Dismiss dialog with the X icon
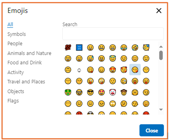 tap(159, 11)
